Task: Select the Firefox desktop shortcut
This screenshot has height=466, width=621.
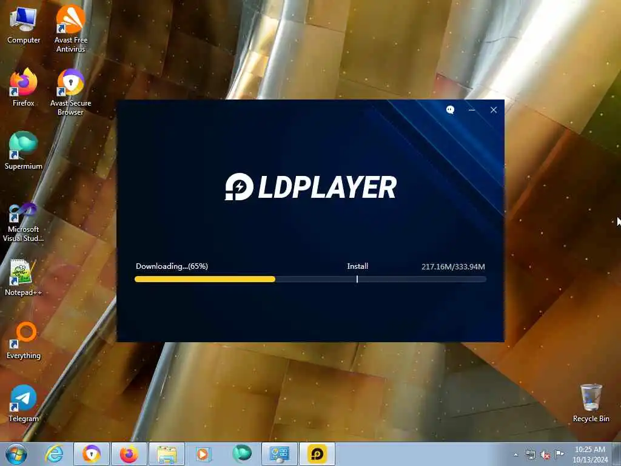Action: pyautogui.click(x=24, y=87)
